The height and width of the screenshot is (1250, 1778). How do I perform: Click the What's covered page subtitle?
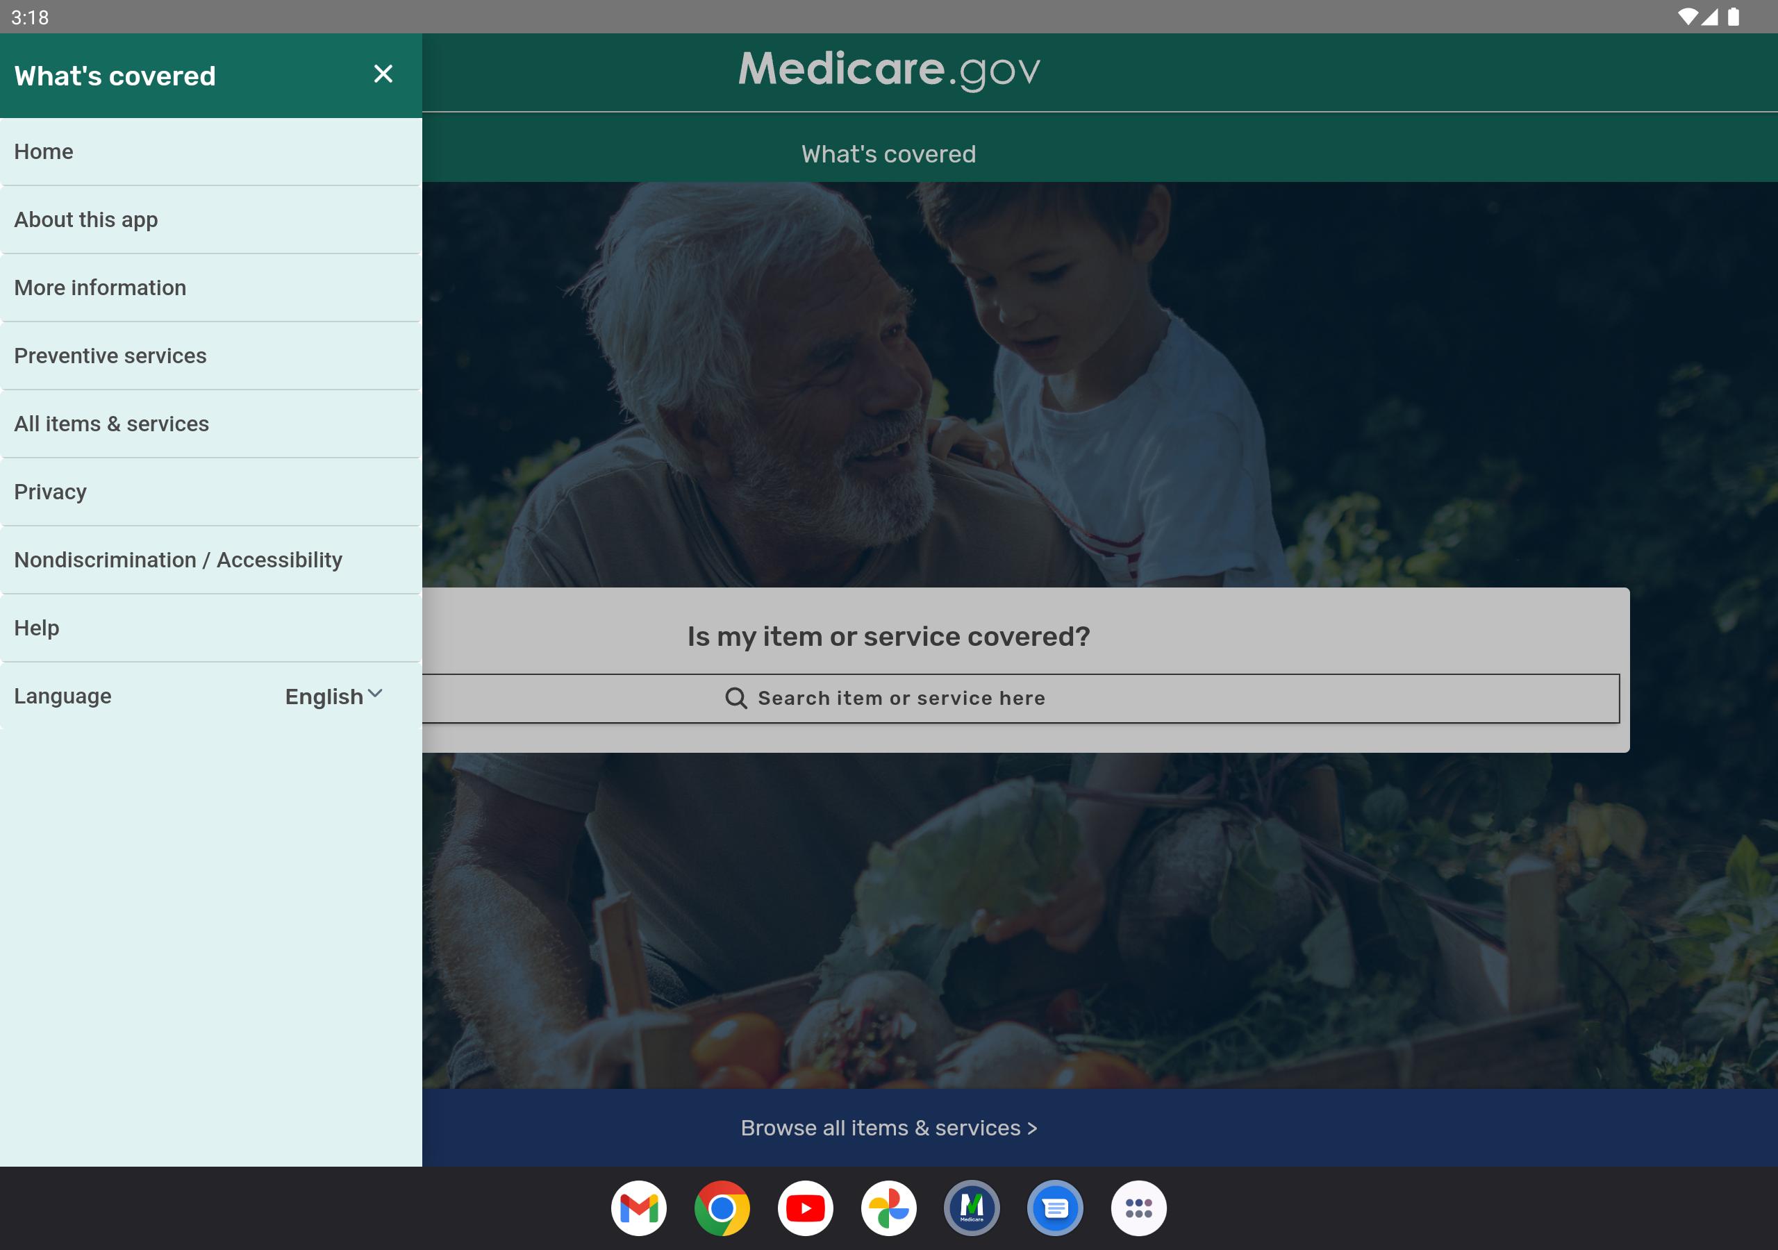[889, 154]
